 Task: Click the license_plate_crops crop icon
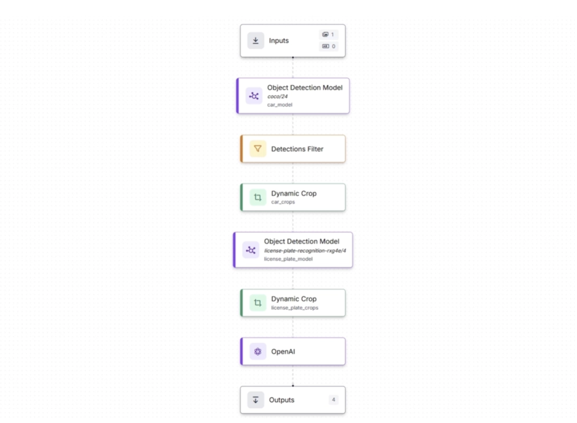click(x=258, y=303)
